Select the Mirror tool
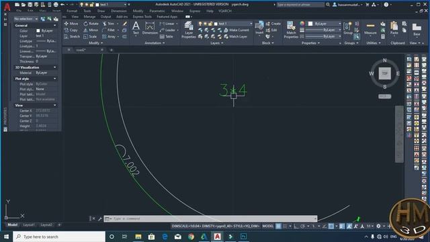The height and width of the screenshot is (242, 430). pos(91,30)
